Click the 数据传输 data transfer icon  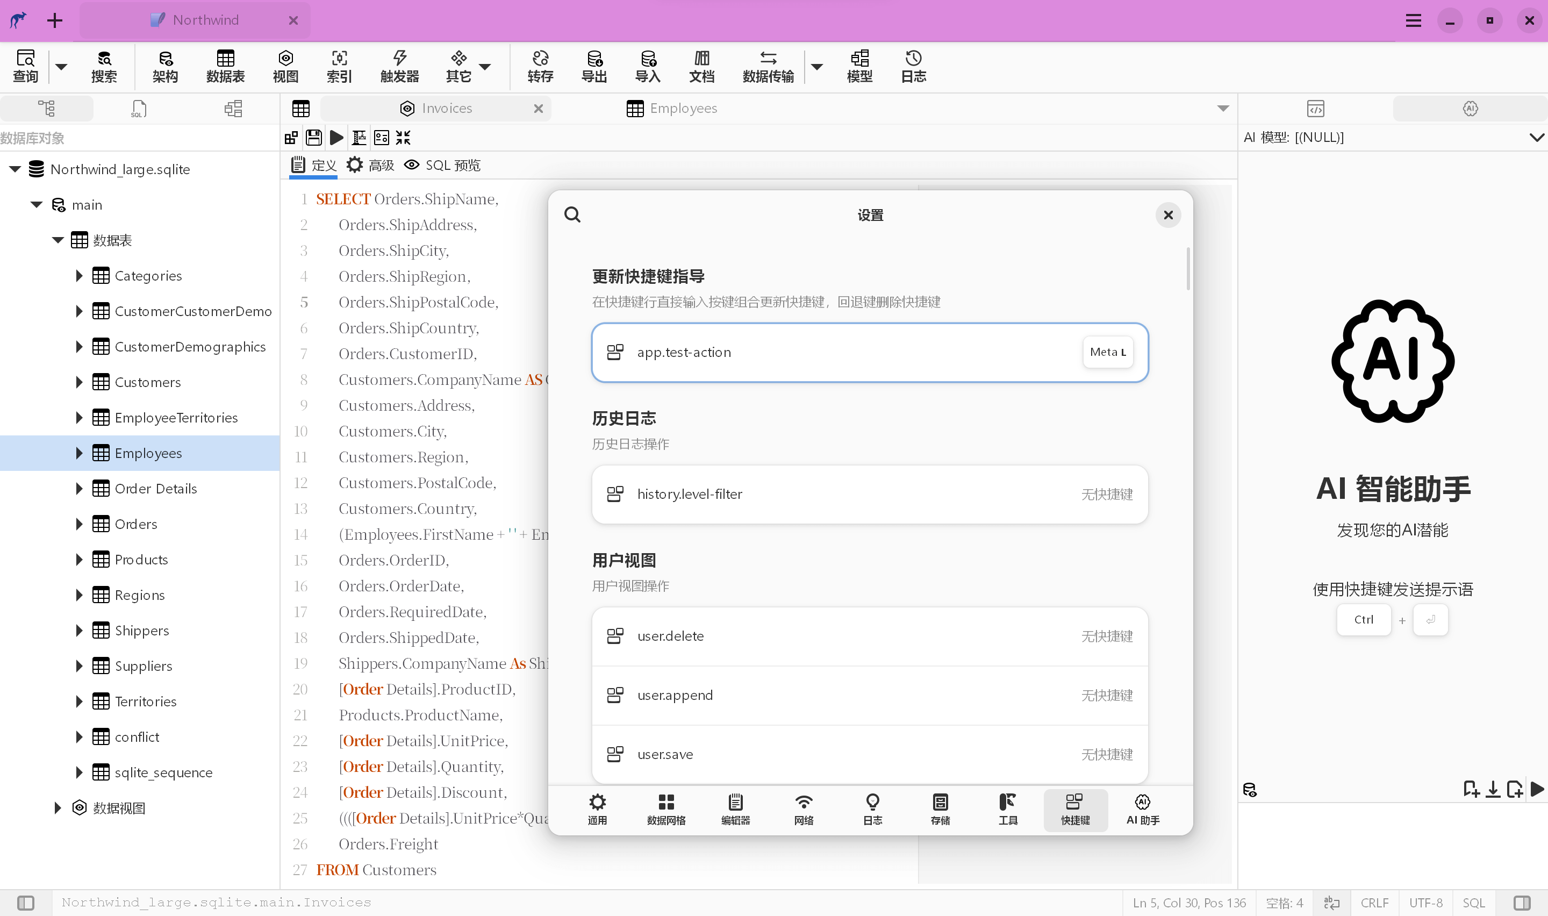point(768,66)
